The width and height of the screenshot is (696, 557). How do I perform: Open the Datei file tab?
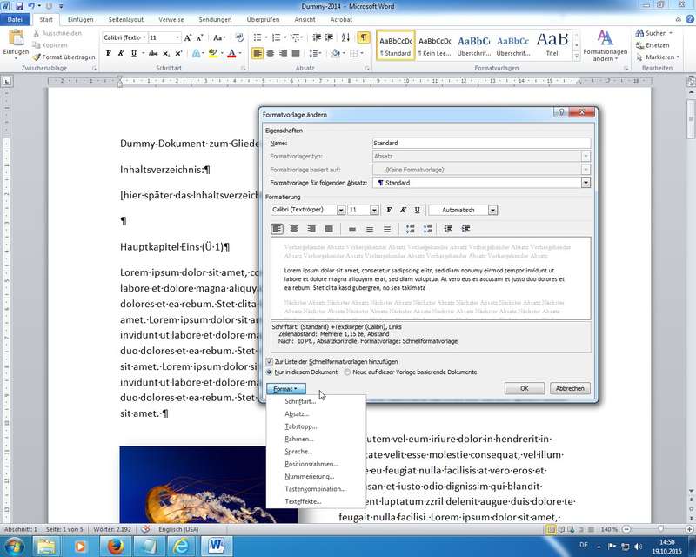click(x=15, y=19)
